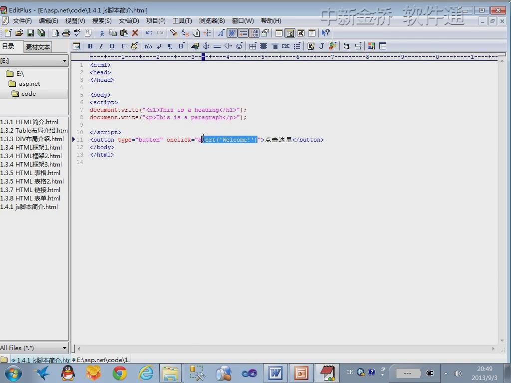
Task: Open the heading tag dropdown (H)
Action: point(181,46)
